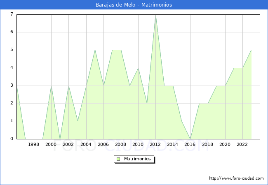Select the 2004 x-axis label
This screenshot has width=268, height=185.
[86, 144]
